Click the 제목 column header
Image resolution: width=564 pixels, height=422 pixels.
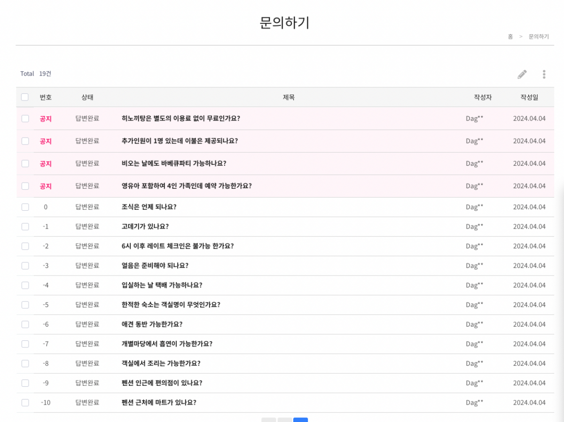pos(289,97)
